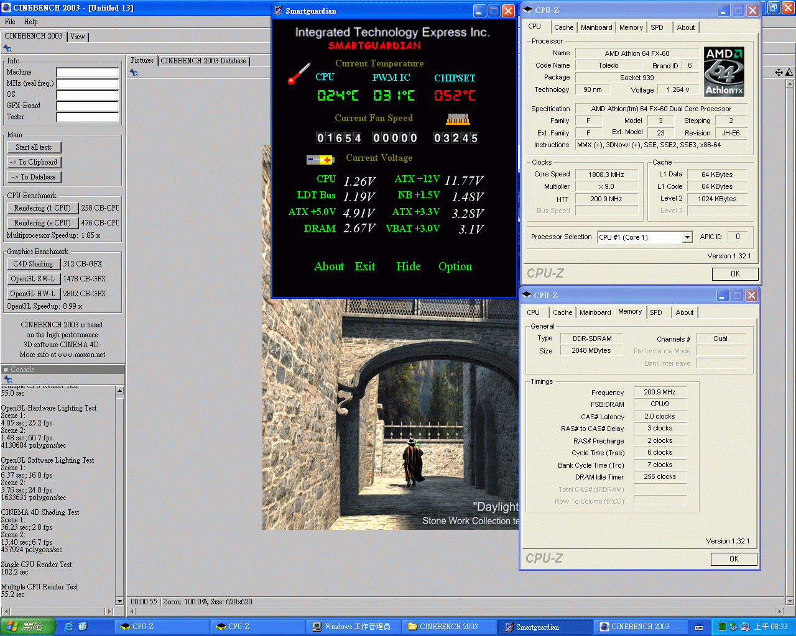The width and height of the screenshot is (796, 636).
Task: Click Hide link in Smartguardian
Action: tap(409, 266)
